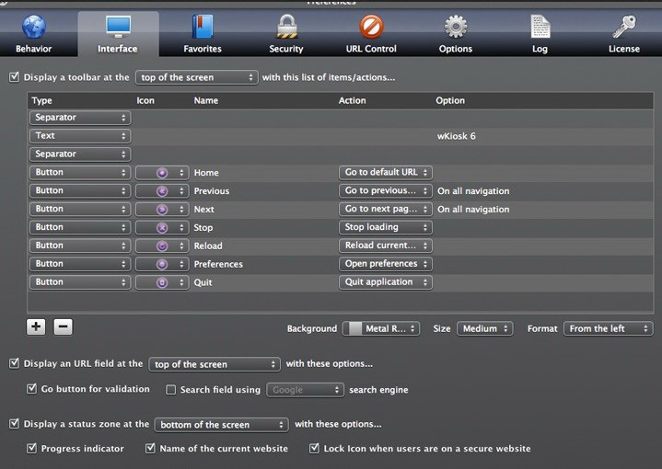Viewport: 662px width, 469px height.
Task: Switch to the Interface tab
Action: click(118, 33)
